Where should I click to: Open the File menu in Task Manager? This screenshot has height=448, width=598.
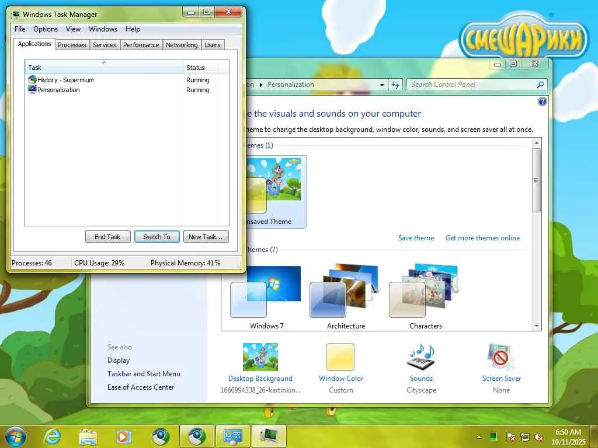(20, 29)
